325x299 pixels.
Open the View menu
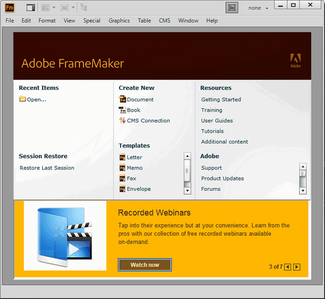(x=69, y=21)
